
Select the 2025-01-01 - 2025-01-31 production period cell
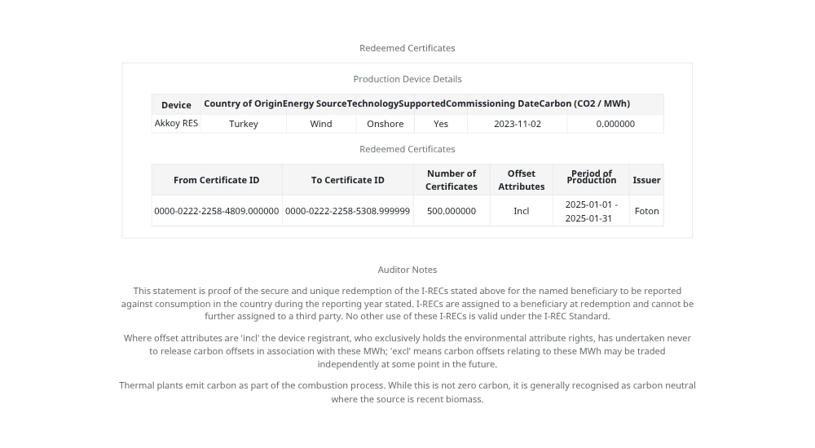(591, 211)
